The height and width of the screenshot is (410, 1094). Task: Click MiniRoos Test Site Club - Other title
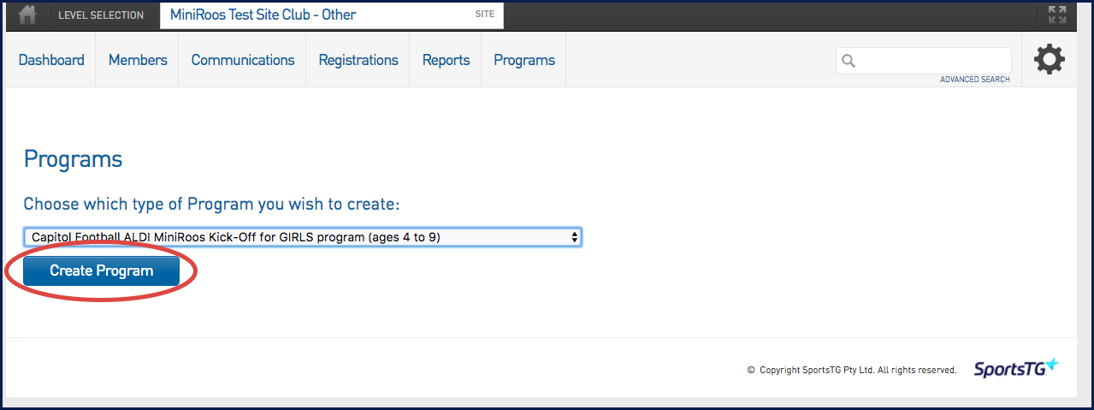click(263, 15)
